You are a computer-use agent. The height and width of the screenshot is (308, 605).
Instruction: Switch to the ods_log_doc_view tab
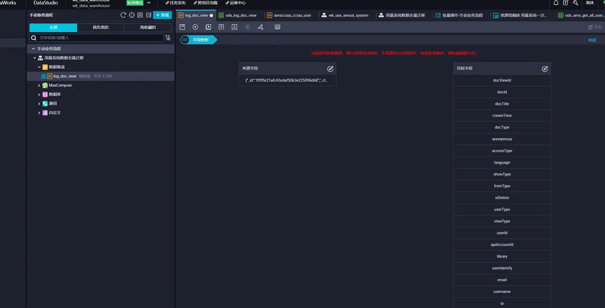tap(237, 15)
